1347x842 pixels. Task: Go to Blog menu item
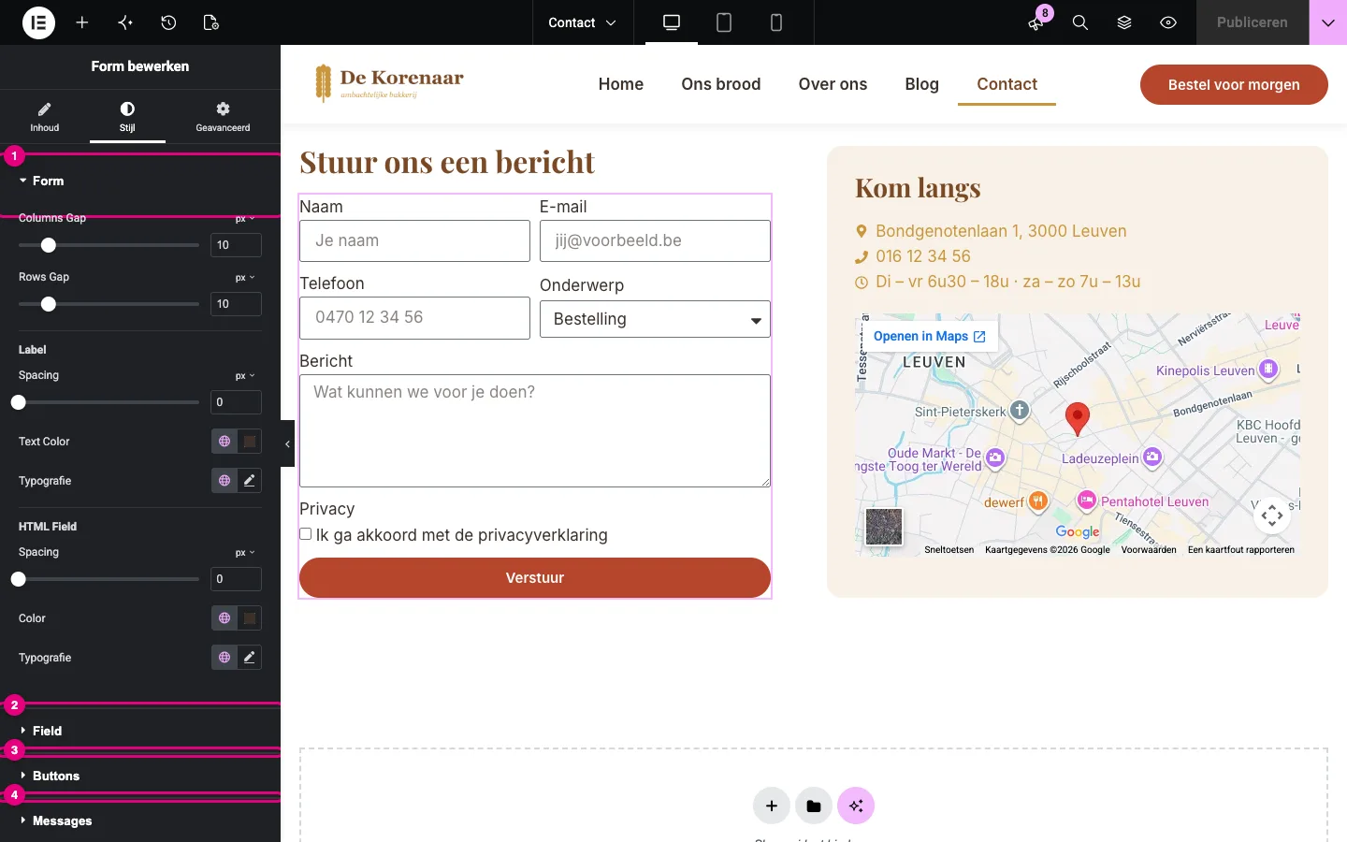pyautogui.click(x=921, y=84)
